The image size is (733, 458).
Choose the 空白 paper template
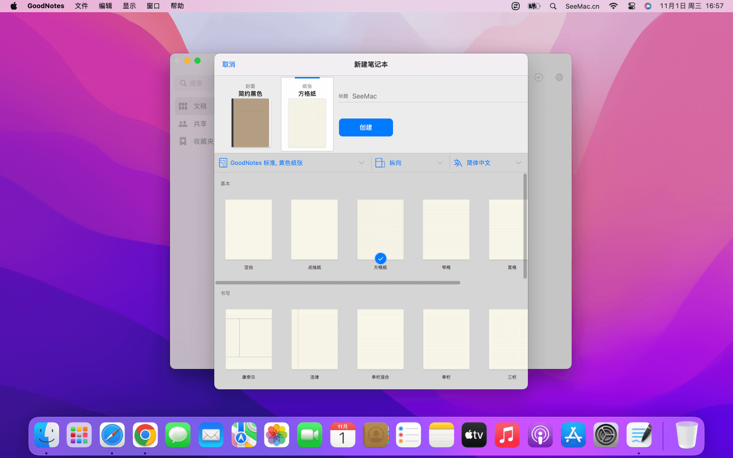[248, 234]
